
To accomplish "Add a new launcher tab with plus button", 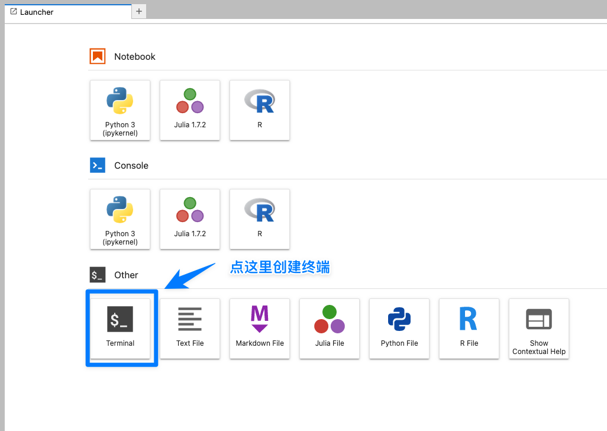I will point(139,12).
